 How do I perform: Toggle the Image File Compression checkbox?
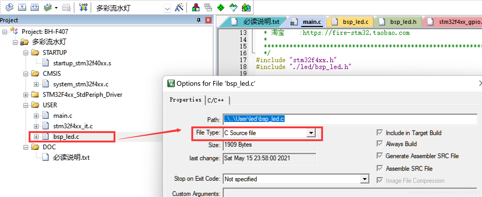click(x=380, y=180)
